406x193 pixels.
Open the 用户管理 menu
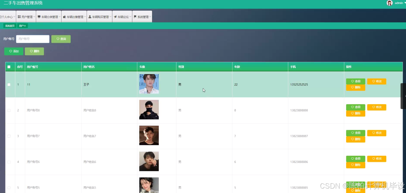[26, 17]
